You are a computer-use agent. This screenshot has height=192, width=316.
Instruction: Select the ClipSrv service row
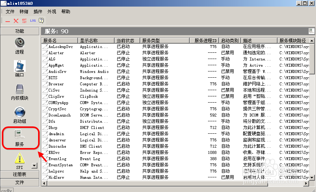coord(175,96)
